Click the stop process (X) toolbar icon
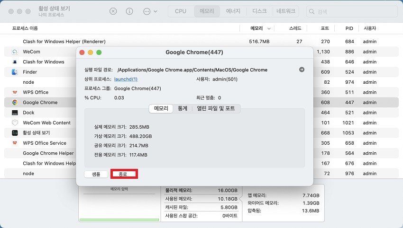The image size is (403, 228). [x=113, y=11]
